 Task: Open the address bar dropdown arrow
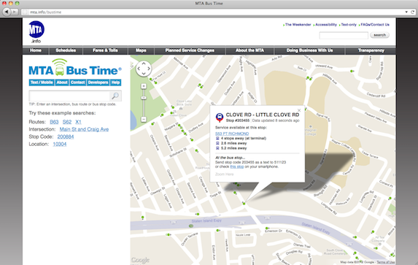click(406, 12)
